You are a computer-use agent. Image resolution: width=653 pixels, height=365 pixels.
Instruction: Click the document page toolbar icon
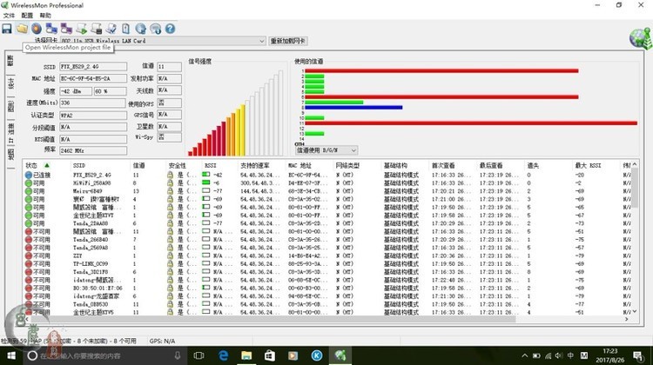coord(125,29)
